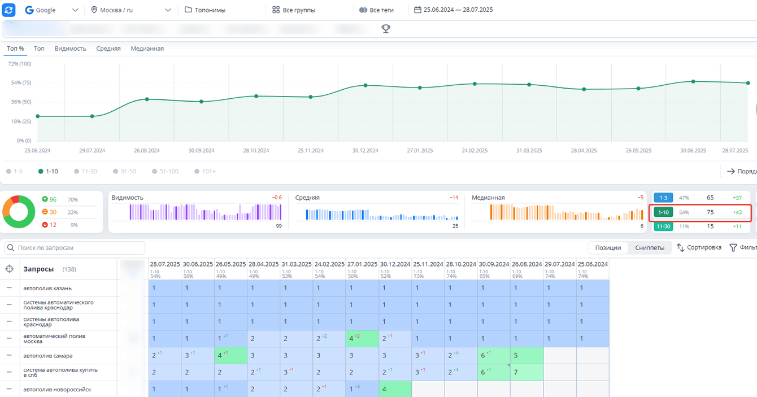757x397 pixels.
Task: Switch to the Видимость chart tab
Action: pos(70,49)
